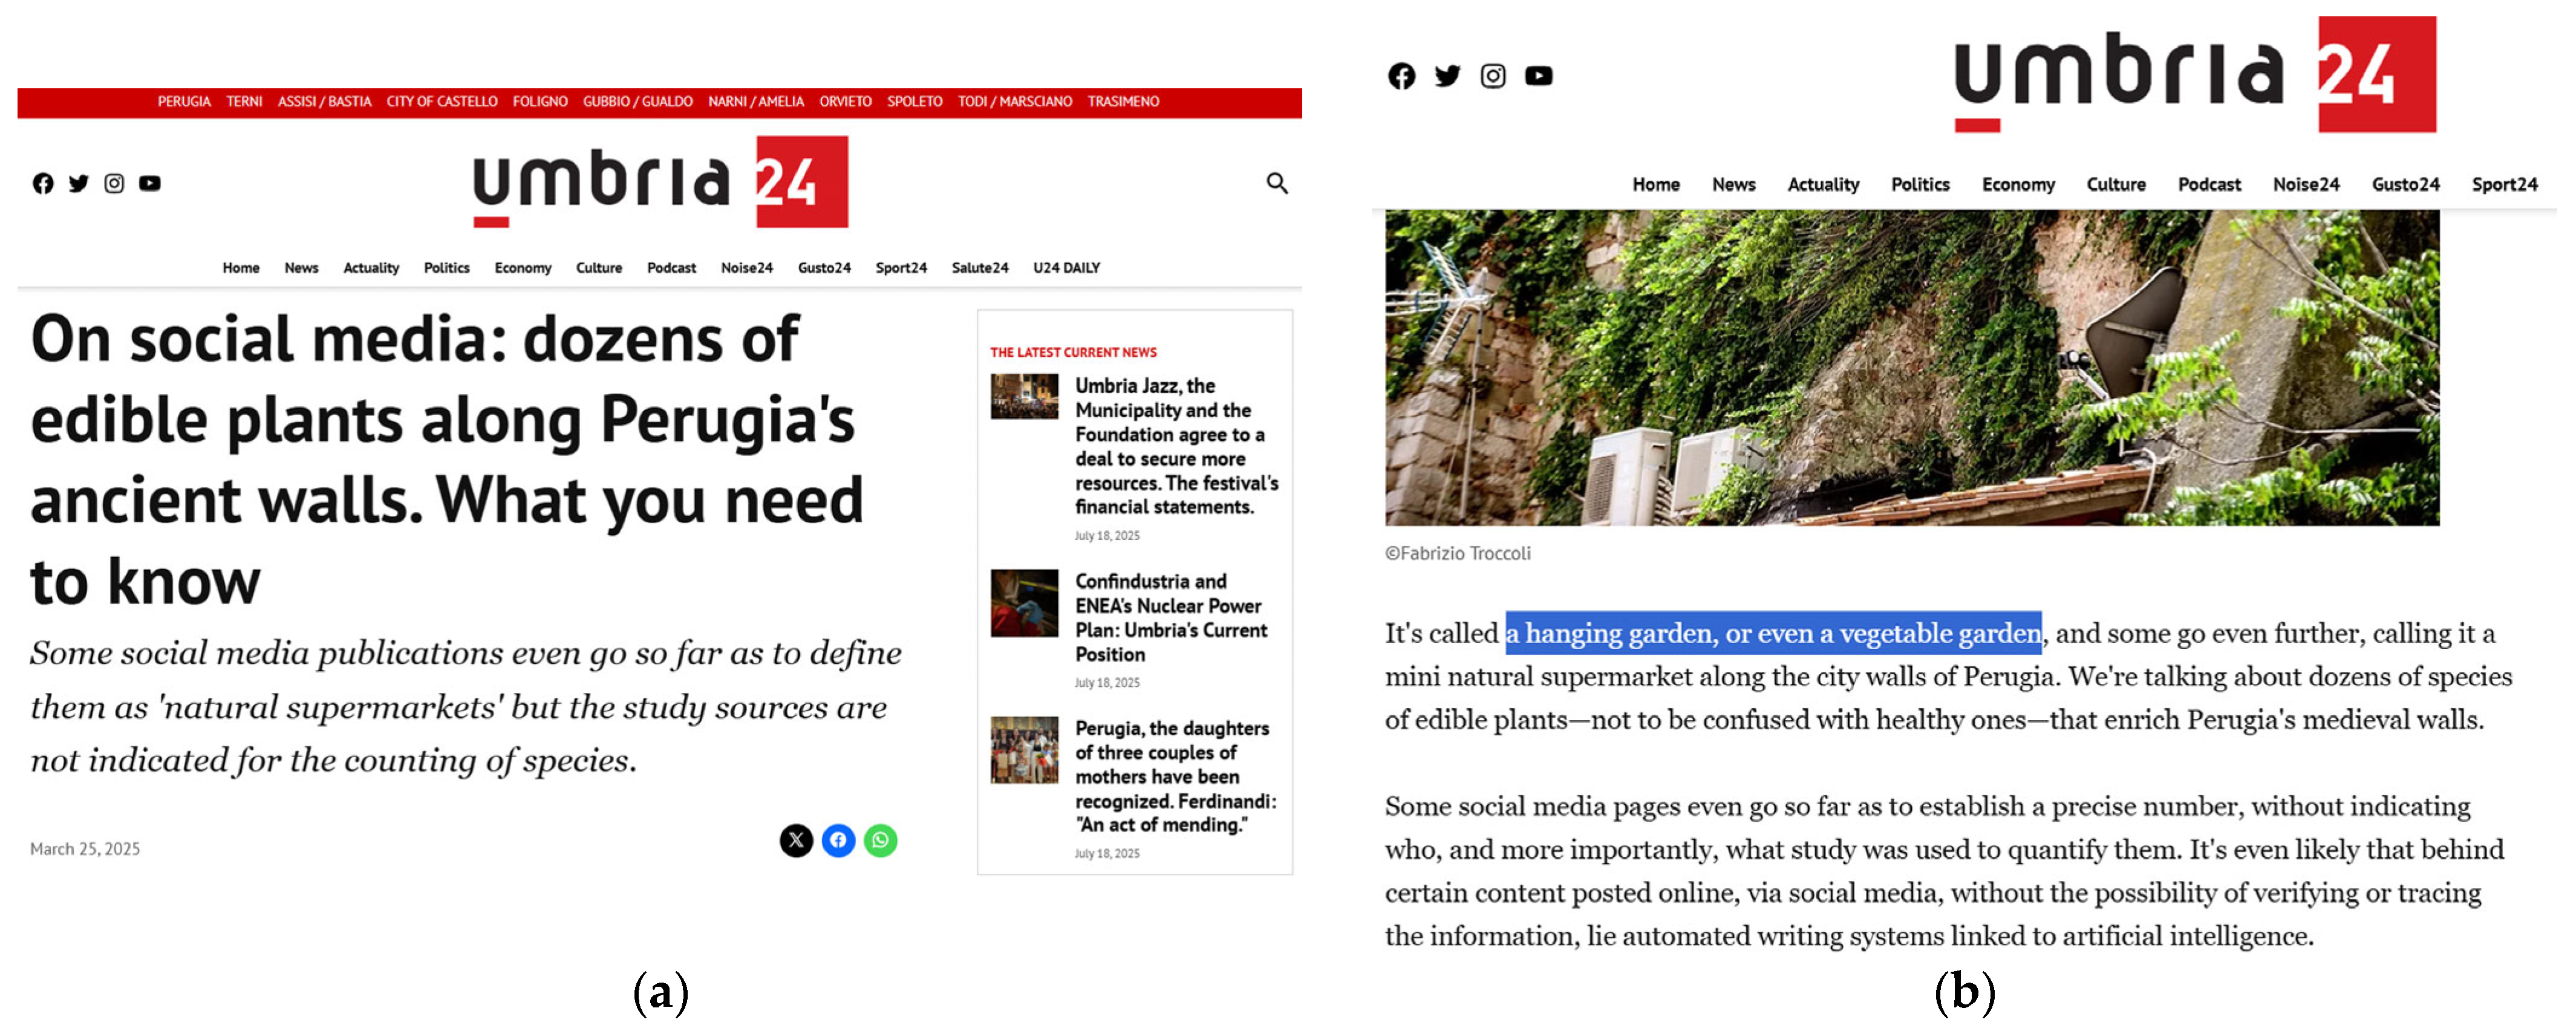
Task: Click highlighted text 'a hanging garden'
Action: click(x=1774, y=634)
